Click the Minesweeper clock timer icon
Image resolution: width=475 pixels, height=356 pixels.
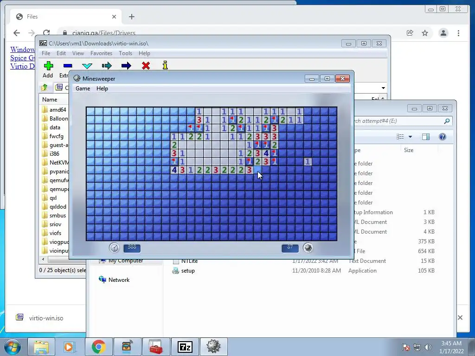114,248
